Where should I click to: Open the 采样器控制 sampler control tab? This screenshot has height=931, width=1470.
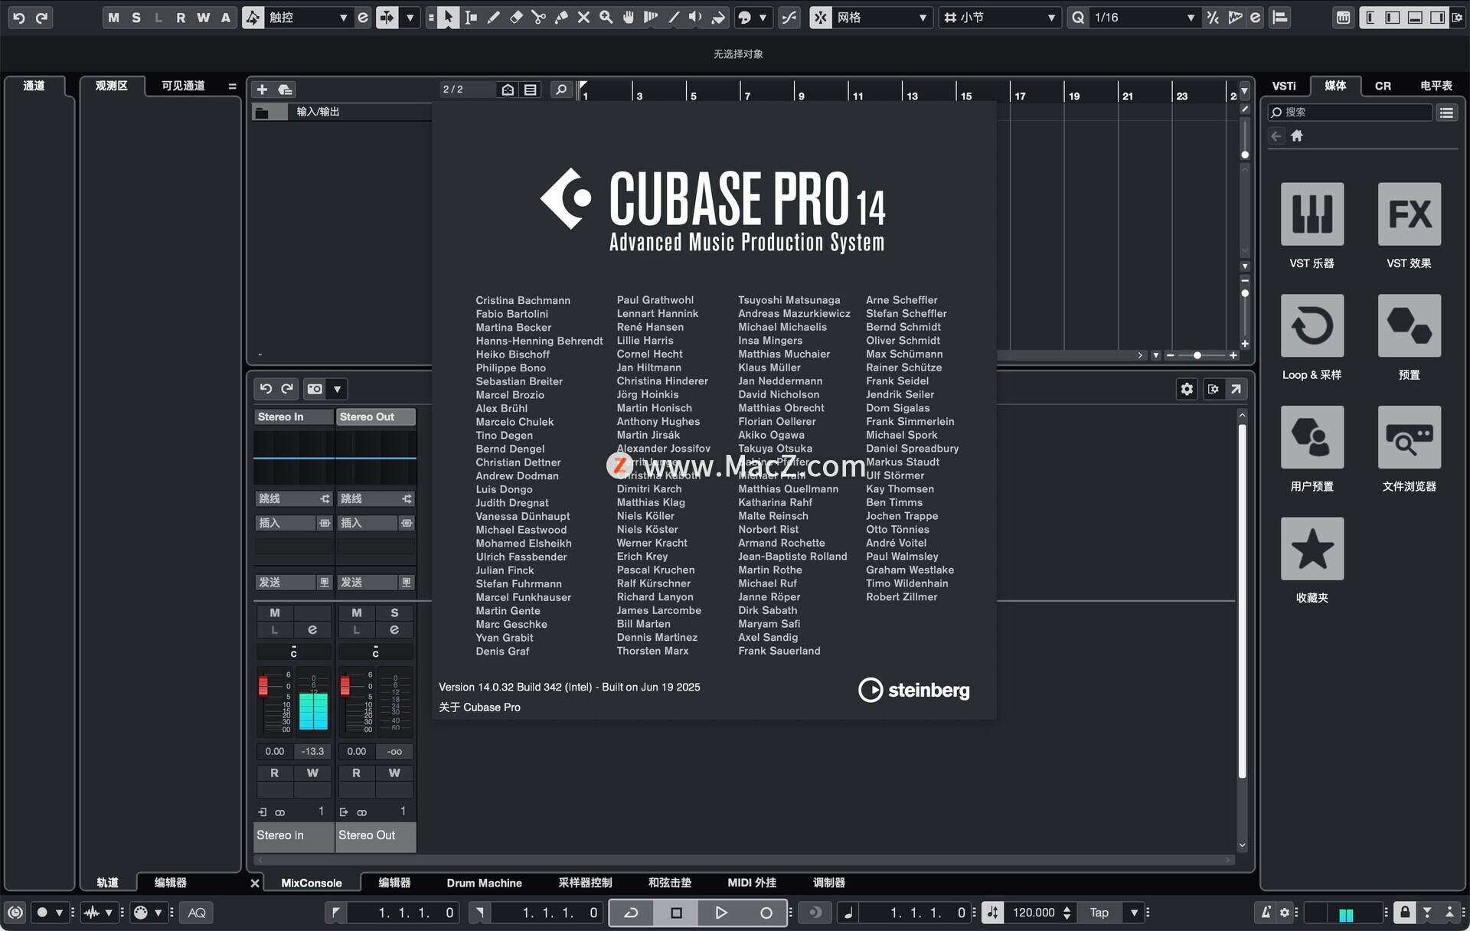click(x=585, y=883)
